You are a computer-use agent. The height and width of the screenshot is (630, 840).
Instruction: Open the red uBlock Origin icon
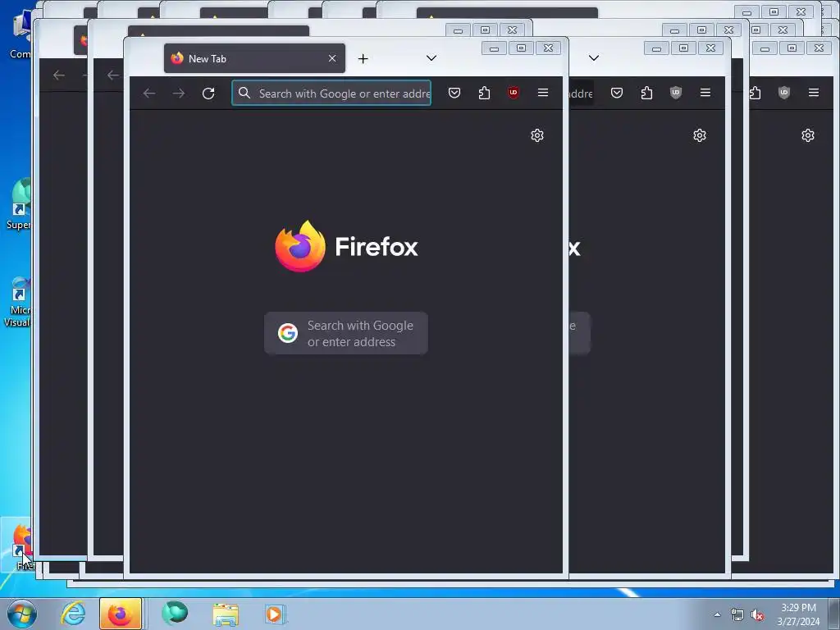(514, 93)
